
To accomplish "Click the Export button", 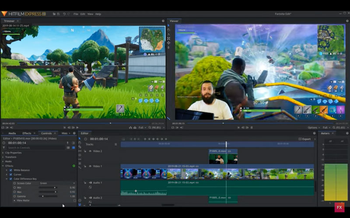I will (x=304, y=139).
